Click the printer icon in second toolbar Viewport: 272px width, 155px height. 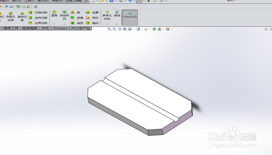pyautogui.click(x=23, y=7)
